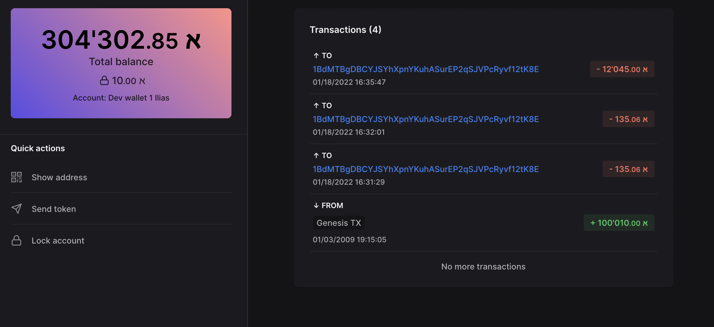Click the up arrow on 16:32:01 transaction
Image resolution: width=714 pixels, height=327 pixels.
coord(316,105)
